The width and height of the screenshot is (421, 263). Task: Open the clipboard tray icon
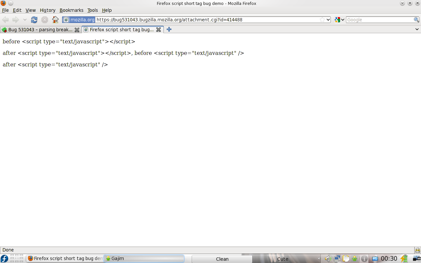[x=346, y=259]
